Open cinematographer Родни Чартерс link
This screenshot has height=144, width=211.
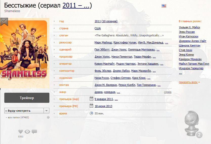pyautogui.click(x=126, y=64)
